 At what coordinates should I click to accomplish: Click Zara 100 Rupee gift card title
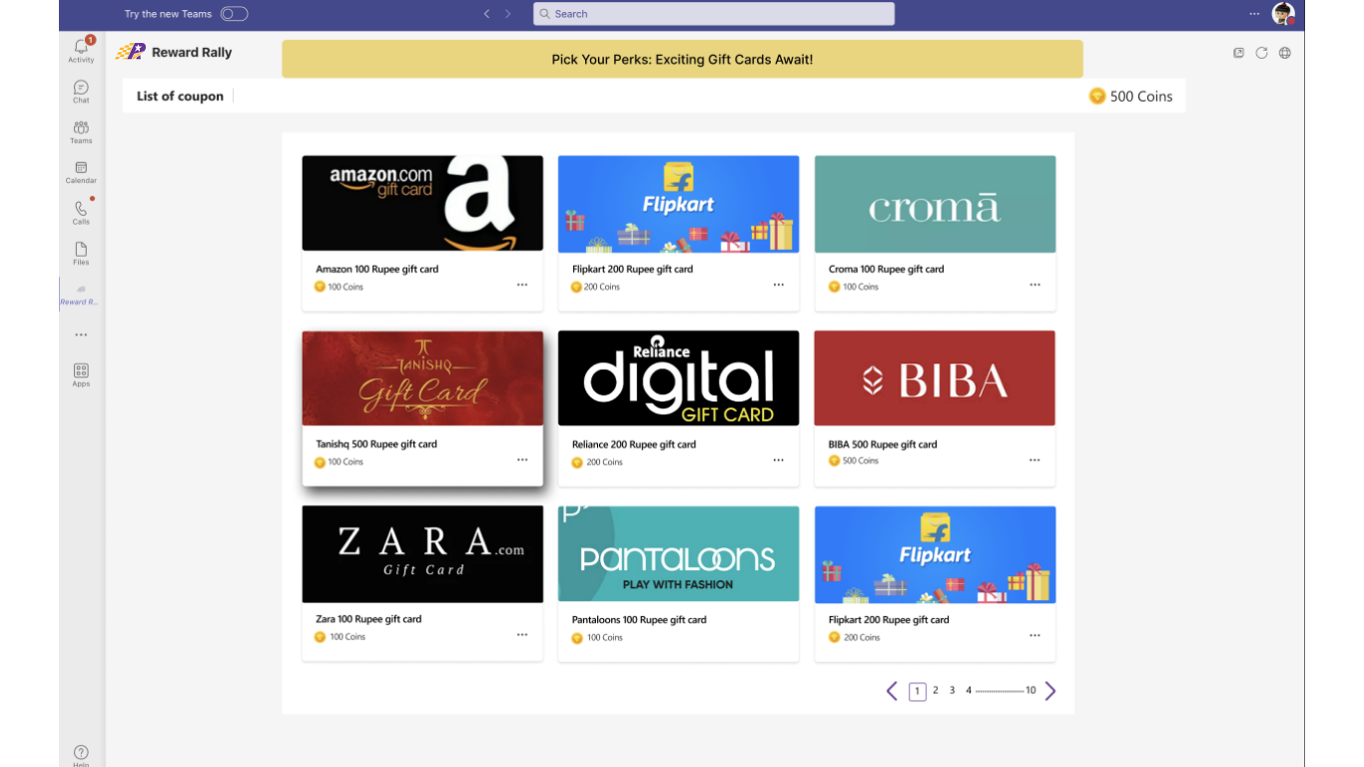pos(369,619)
